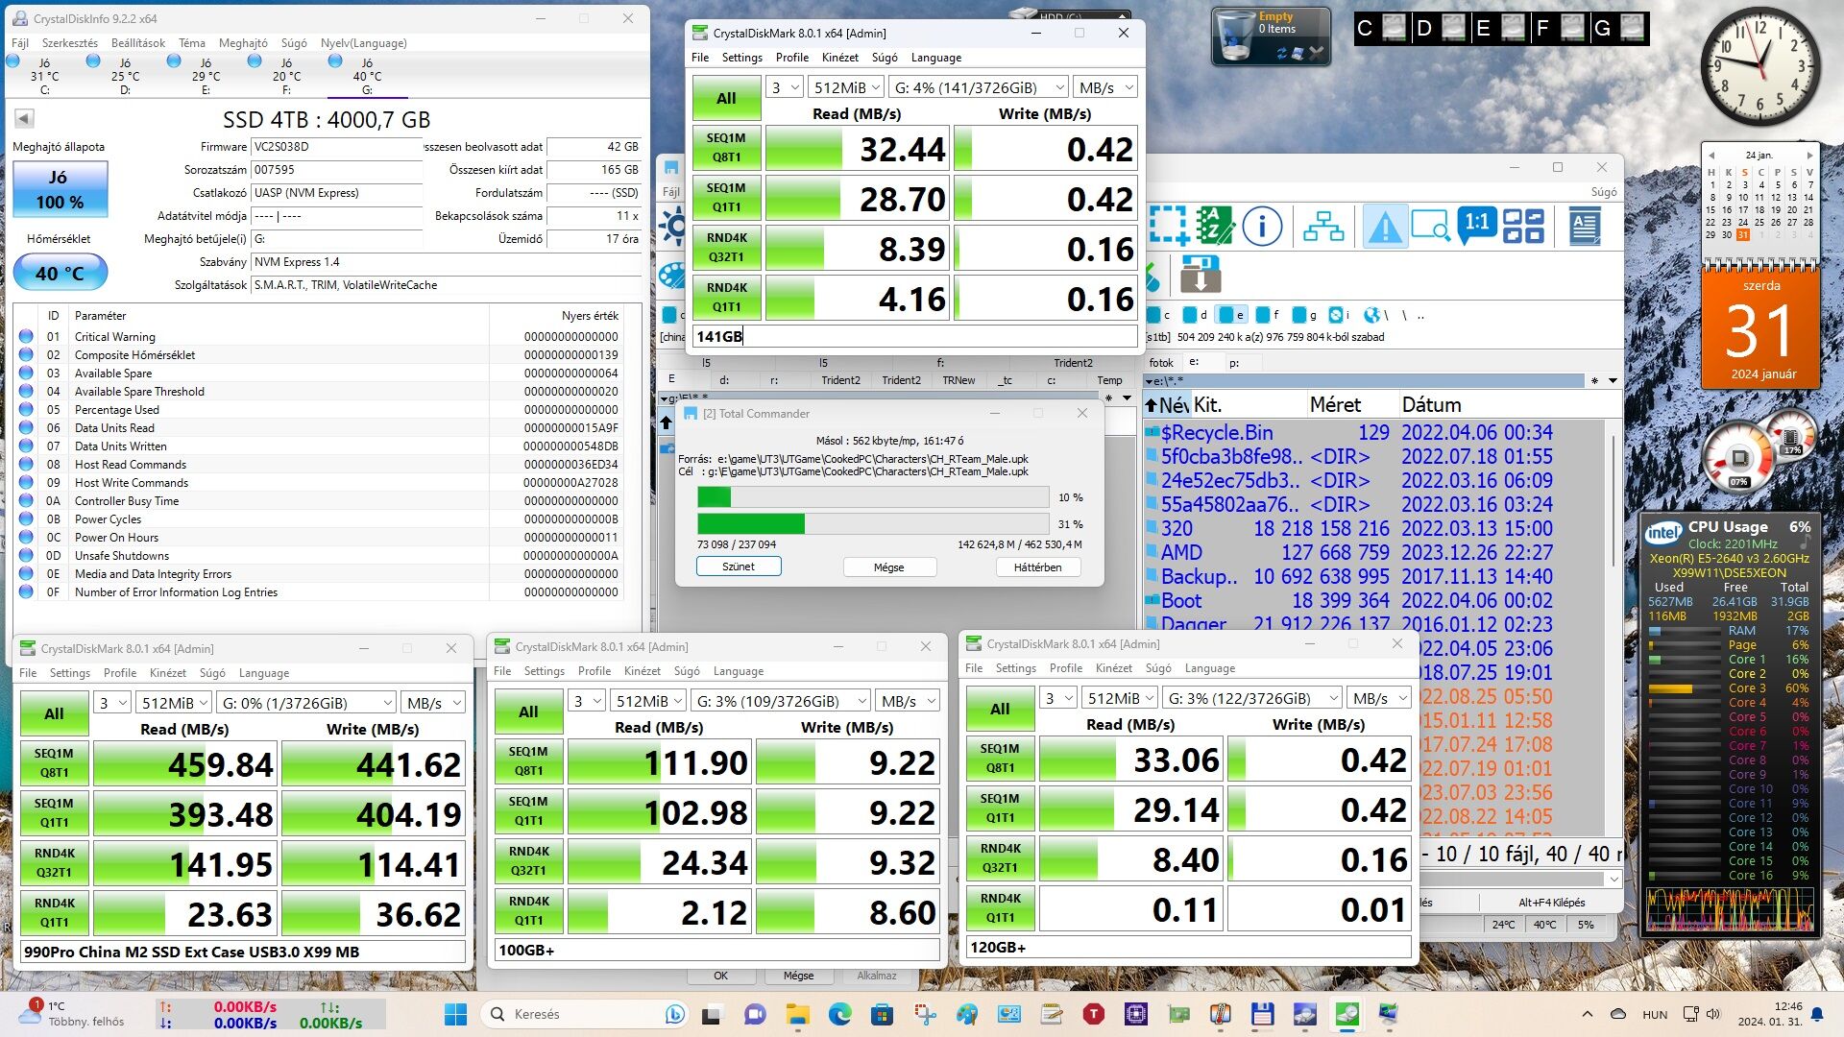The width and height of the screenshot is (1844, 1037).
Task: Open the text document editor toolbar icon
Action: [1585, 227]
